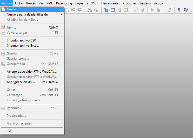Choose Abrir... menu entry

pyautogui.click(x=32, y=27)
